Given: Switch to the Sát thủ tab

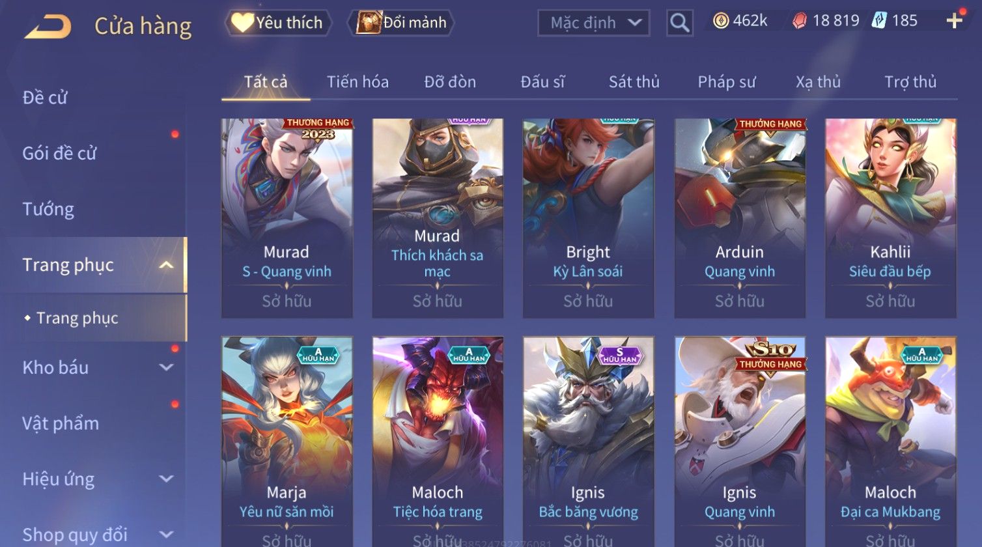Looking at the screenshot, I should click(634, 82).
